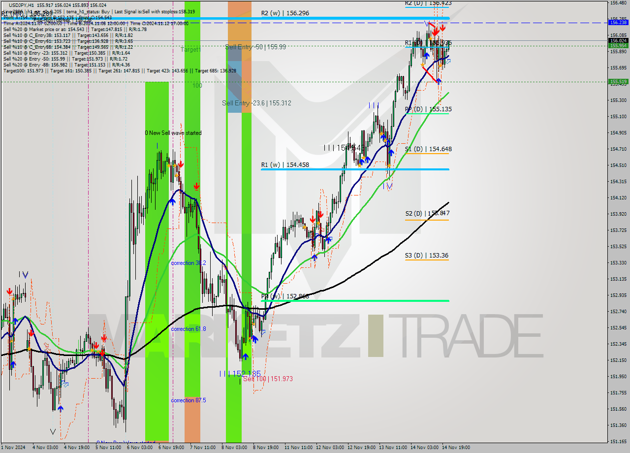Select the 'Target1' label on green band

coord(190,50)
